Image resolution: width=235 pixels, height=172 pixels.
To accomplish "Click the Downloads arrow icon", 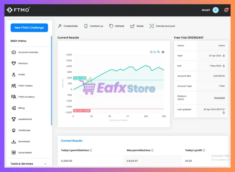I will coord(14,141).
